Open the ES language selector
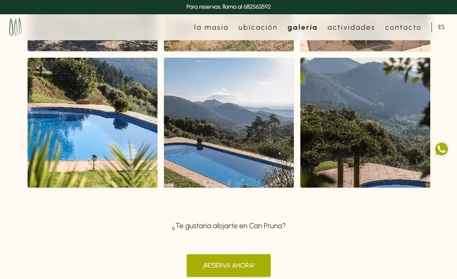 point(441,27)
